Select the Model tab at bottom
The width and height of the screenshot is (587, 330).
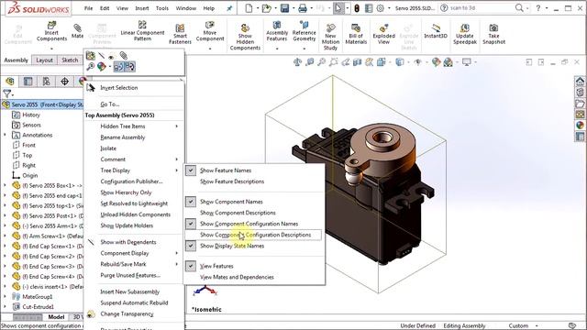[x=56, y=317]
